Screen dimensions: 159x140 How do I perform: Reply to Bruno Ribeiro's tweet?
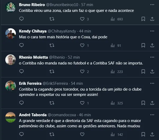tap(22, 19)
